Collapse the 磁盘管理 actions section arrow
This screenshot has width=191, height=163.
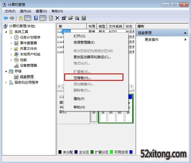(x=185, y=33)
